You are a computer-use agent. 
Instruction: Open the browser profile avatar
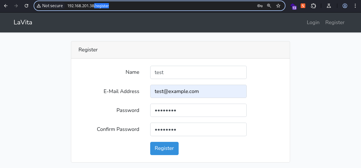pos(345,6)
